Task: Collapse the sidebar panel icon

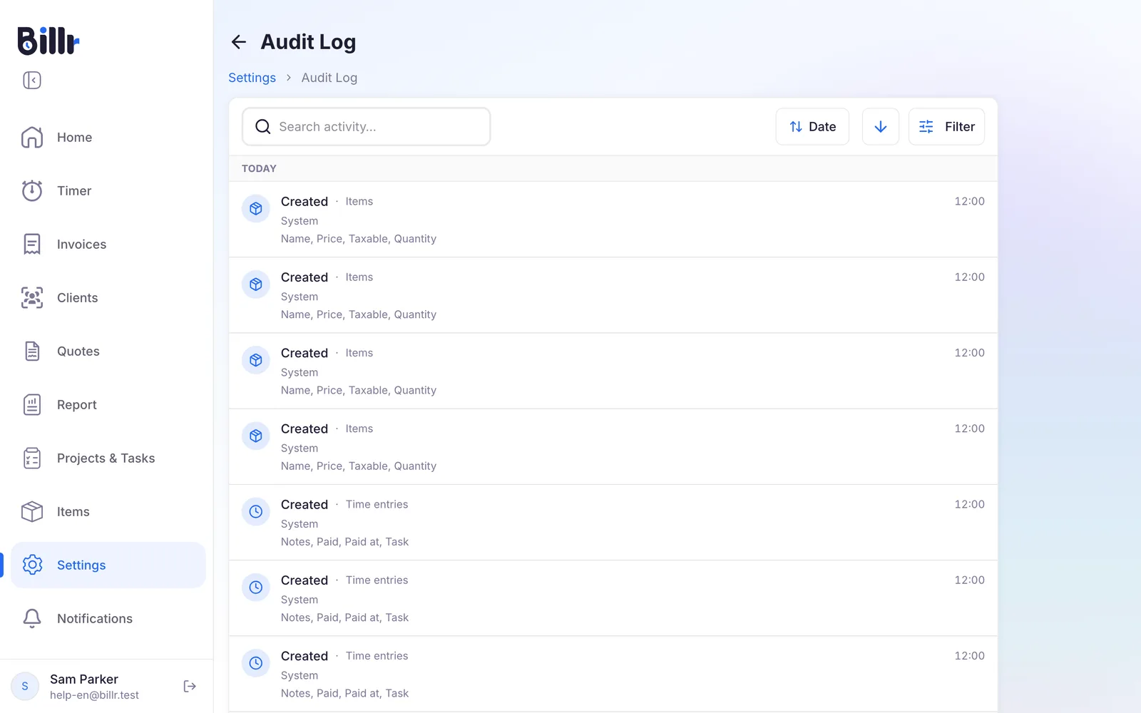Action: 32,80
